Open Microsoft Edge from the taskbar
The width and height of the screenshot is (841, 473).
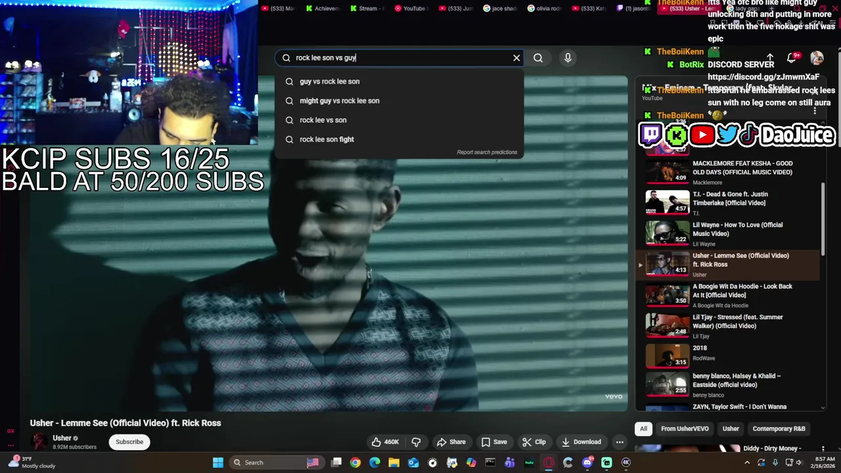pyautogui.click(x=375, y=462)
